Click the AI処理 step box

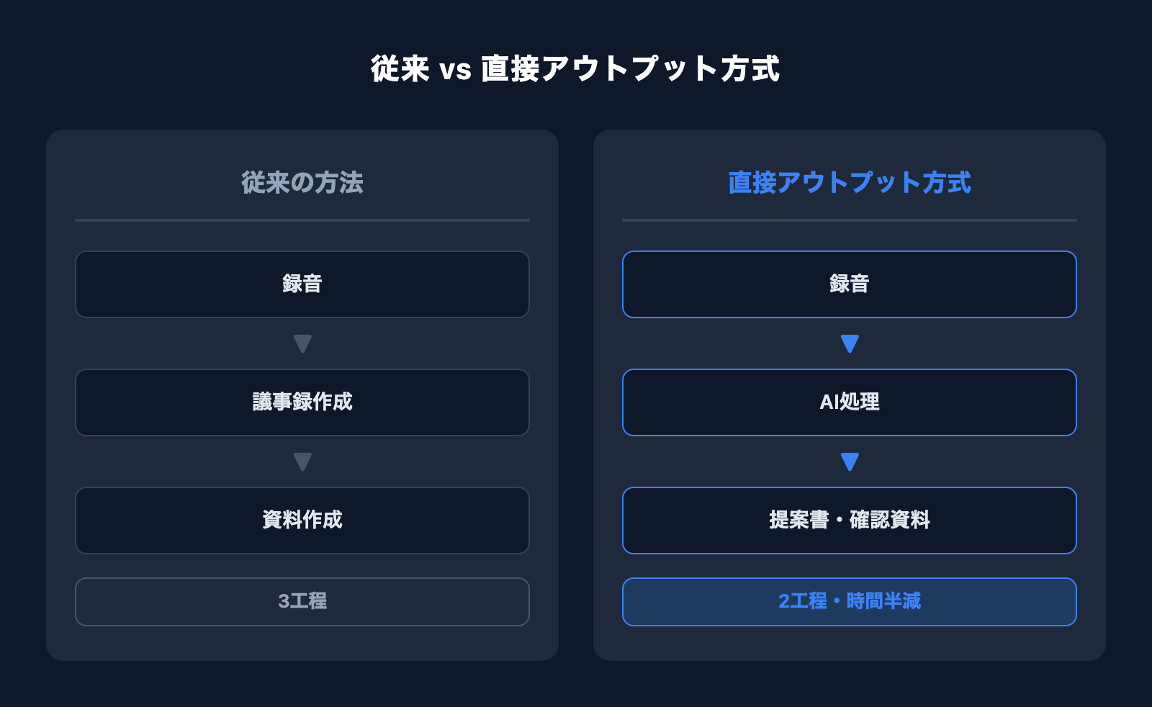(x=850, y=402)
